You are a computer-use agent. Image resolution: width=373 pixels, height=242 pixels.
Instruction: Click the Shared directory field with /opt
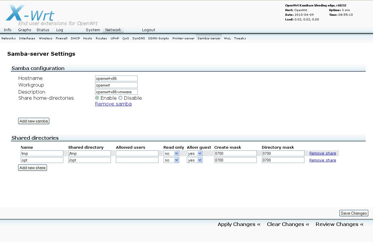pyautogui.click(x=90, y=160)
